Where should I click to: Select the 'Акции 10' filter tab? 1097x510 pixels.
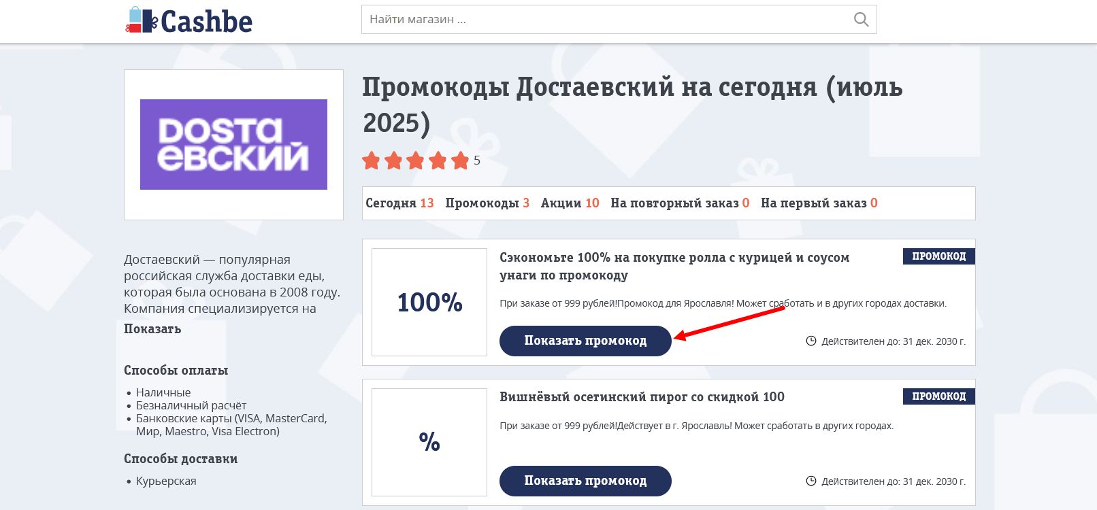click(x=570, y=203)
